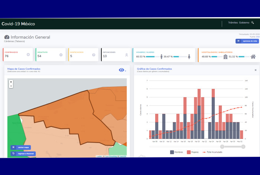Click the plus icon on Confirmados card
This screenshot has height=175, width=260.
click(x=28, y=55)
